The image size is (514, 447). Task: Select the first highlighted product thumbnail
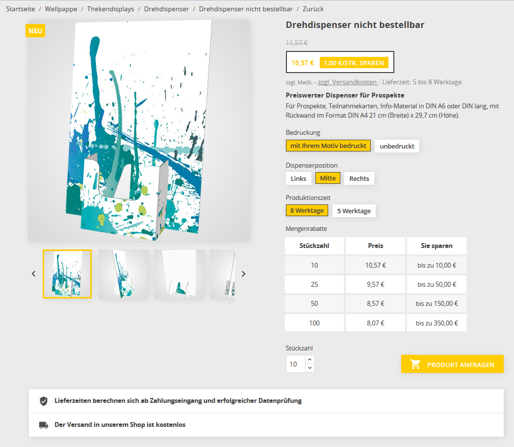(67, 274)
